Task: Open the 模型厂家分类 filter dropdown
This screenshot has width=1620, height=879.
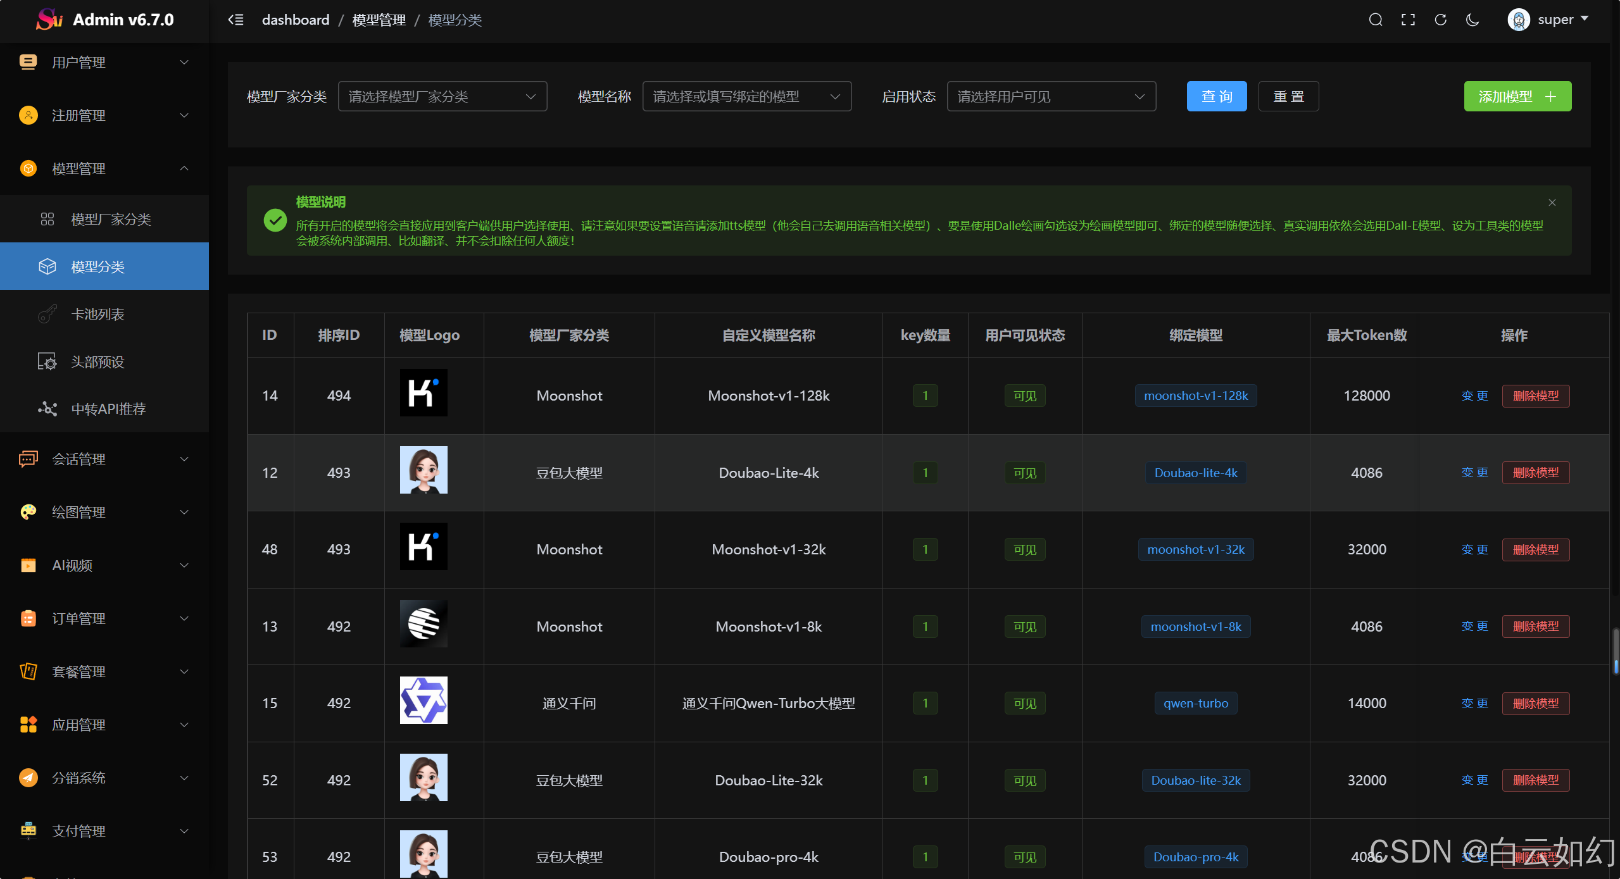Action: [442, 96]
